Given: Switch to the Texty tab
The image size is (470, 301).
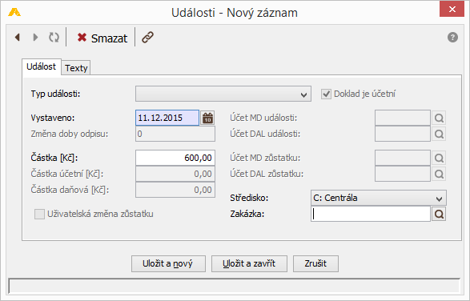Looking at the screenshot, I should click(x=76, y=68).
